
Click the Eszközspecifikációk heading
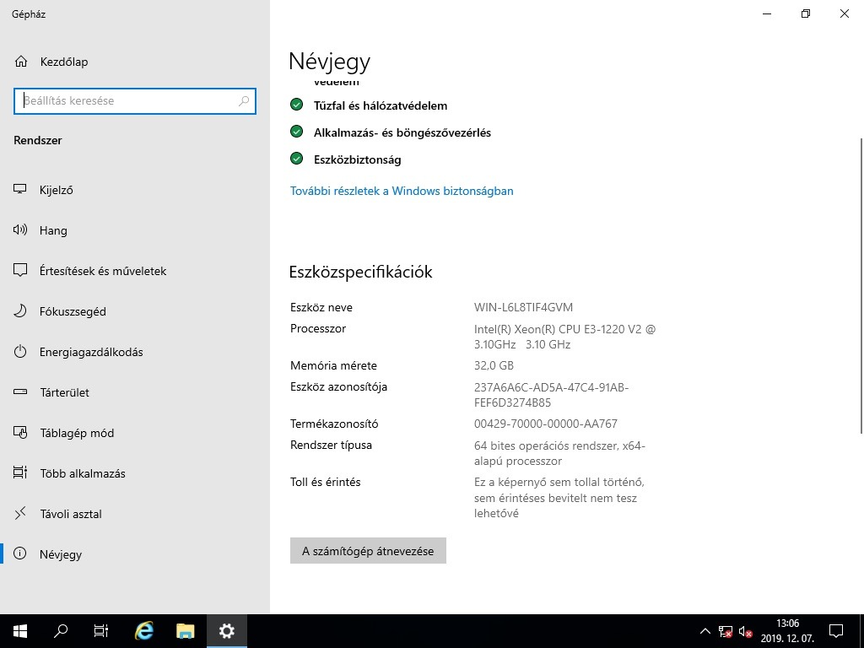[x=360, y=273]
